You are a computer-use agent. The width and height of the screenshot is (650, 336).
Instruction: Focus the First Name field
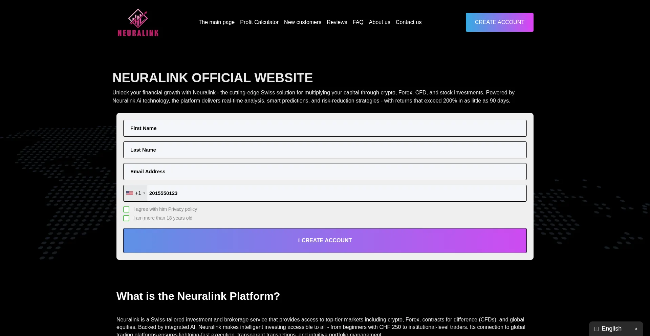[325, 128]
